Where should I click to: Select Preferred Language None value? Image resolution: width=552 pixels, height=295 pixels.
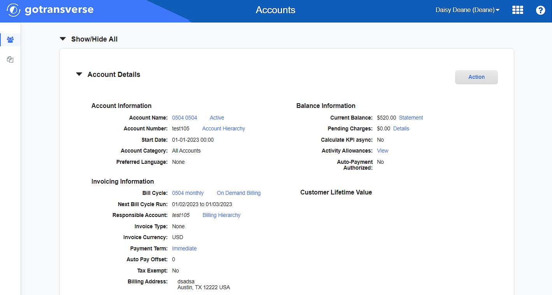point(179,162)
